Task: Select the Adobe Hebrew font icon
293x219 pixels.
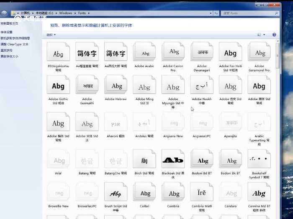Action: pyautogui.click(x=116, y=85)
